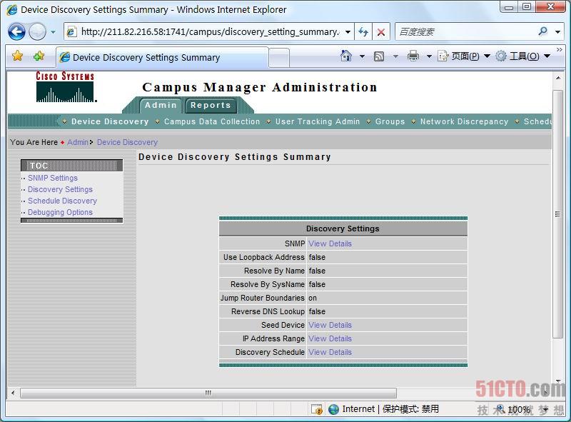Viewport: 571px width, 422px height.
Task: Open SNMP Settings in the TOC
Action: 53,178
